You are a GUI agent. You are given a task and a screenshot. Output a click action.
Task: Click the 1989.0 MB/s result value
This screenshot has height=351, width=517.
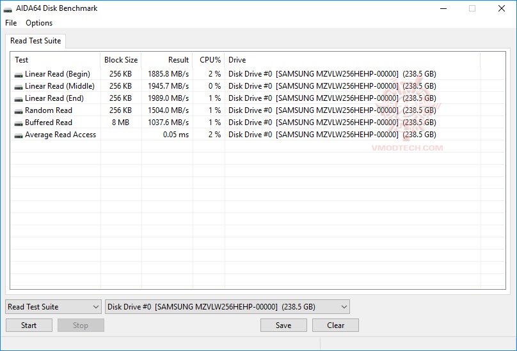pos(168,98)
